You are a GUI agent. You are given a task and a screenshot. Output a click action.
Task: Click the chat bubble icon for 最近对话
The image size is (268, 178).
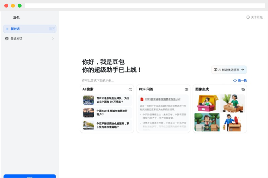7,39
